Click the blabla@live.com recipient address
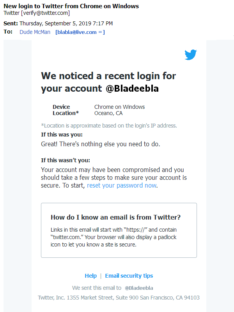The width and height of the screenshot is (234, 312). point(80,32)
